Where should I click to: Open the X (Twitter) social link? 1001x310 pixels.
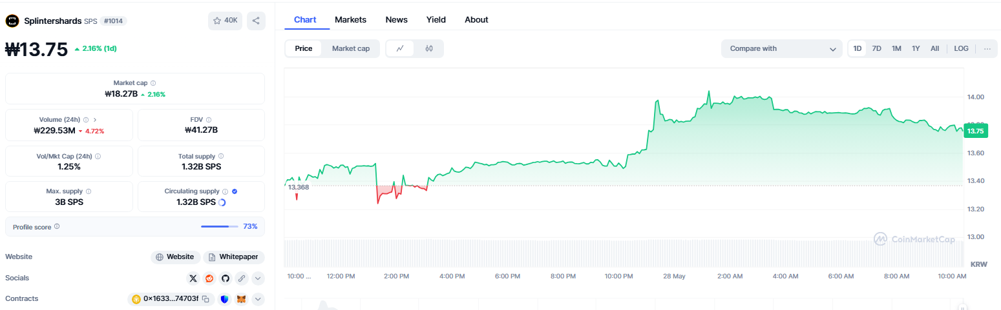pyautogui.click(x=193, y=278)
